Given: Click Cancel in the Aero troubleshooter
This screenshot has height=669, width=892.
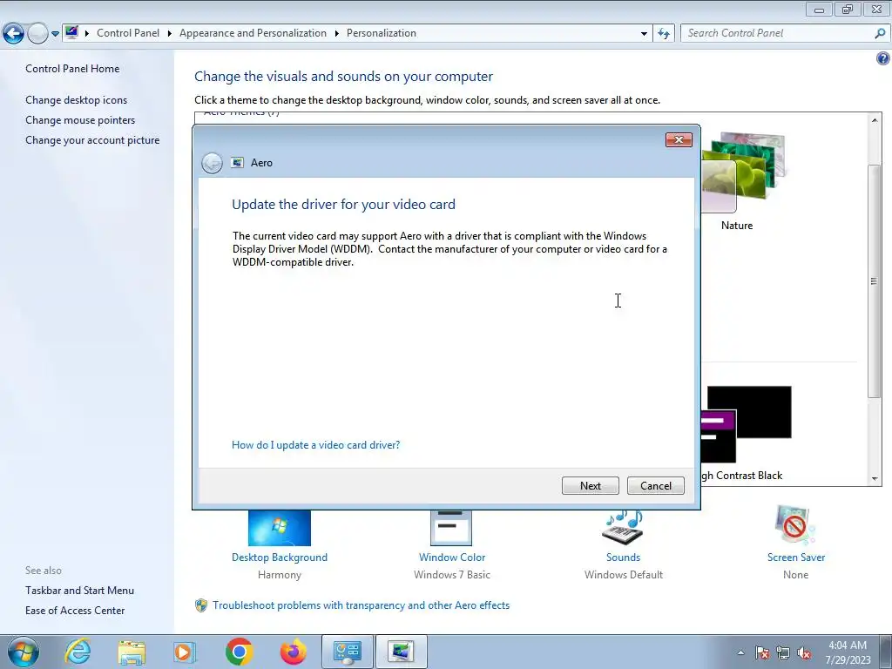Looking at the screenshot, I should pyautogui.click(x=655, y=486).
